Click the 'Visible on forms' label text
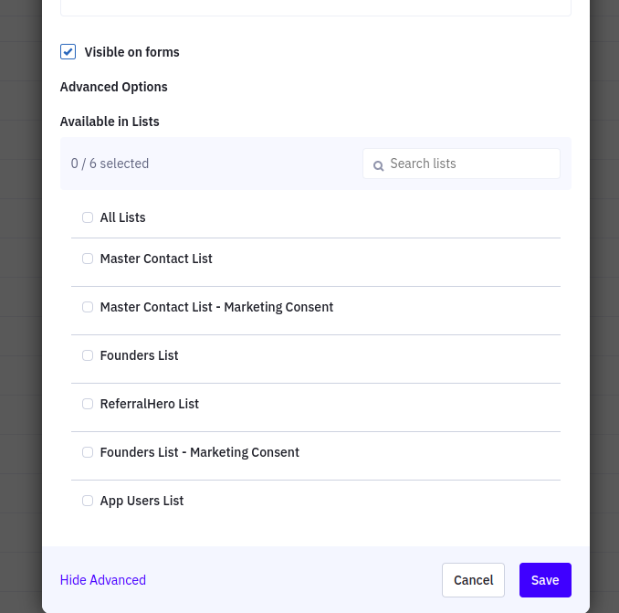Viewport: 619px width, 613px height. [132, 52]
